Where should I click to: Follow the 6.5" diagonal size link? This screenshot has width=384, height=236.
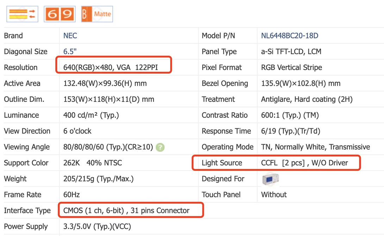pyautogui.click(x=70, y=52)
